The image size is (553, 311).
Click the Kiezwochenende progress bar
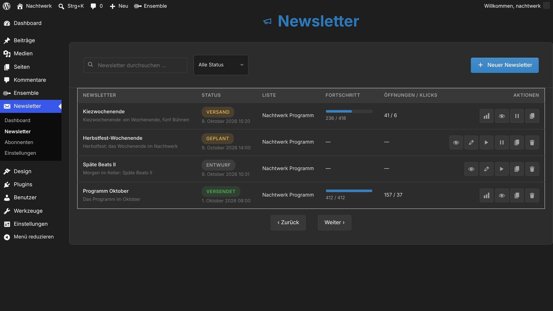pyautogui.click(x=349, y=111)
